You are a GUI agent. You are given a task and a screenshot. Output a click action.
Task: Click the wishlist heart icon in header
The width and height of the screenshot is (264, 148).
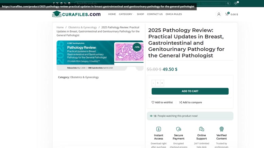coord(236,3)
